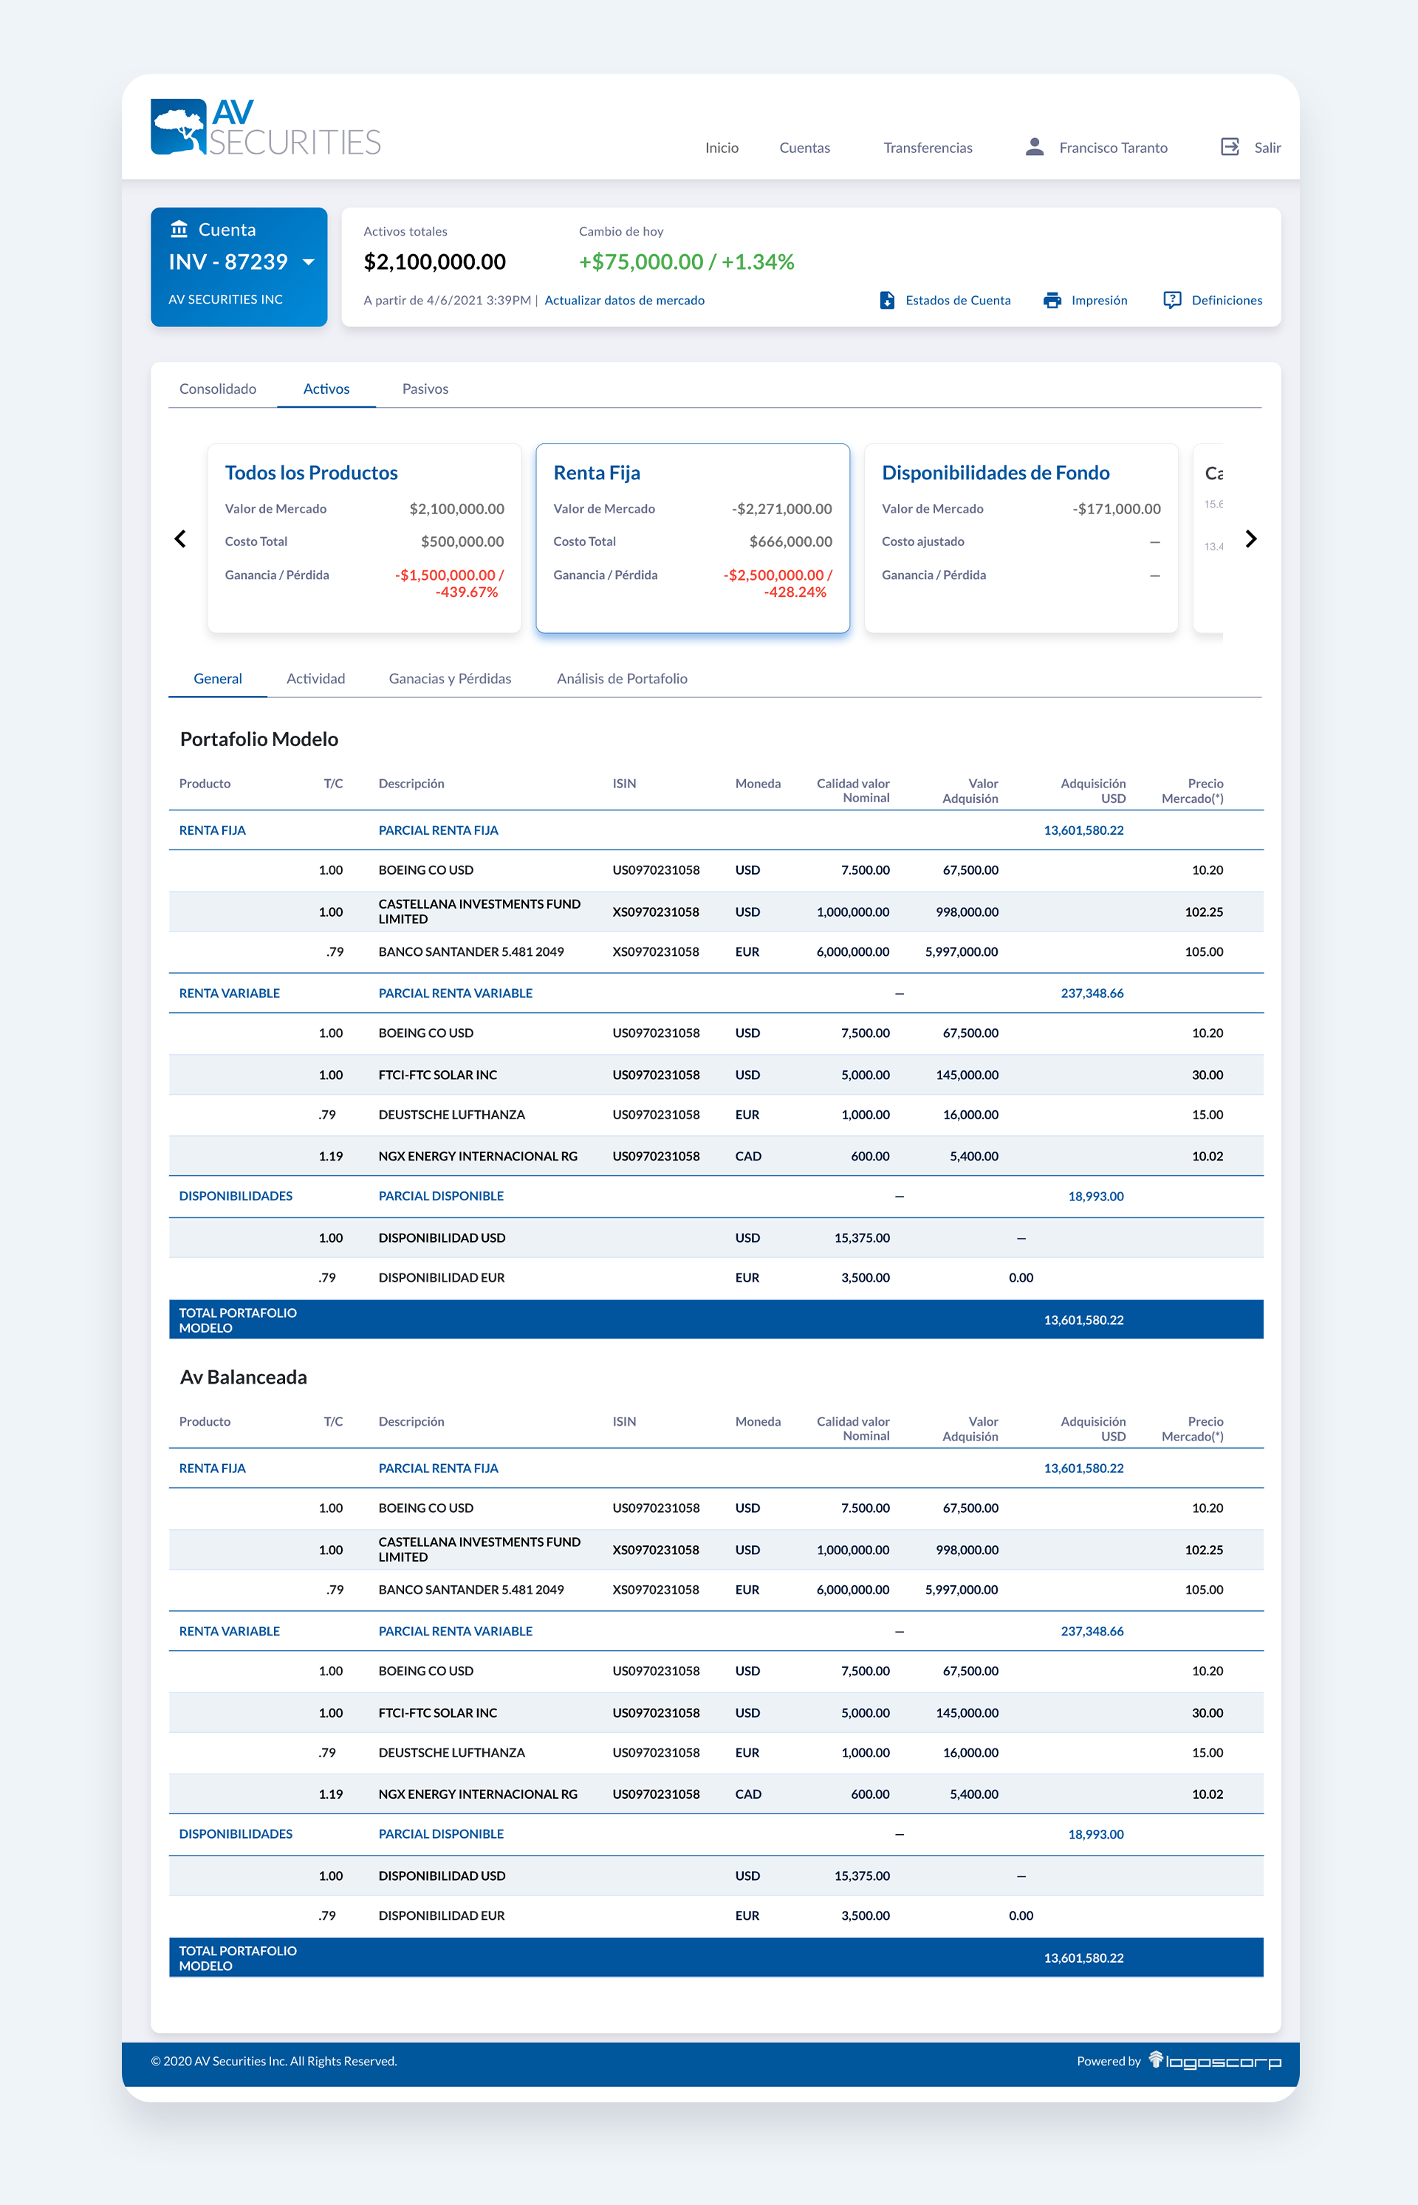Click the Salir logout icon
The image size is (1418, 2205).
point(1229,147)
